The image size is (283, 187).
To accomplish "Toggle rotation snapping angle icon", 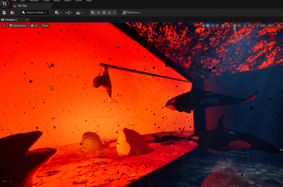I will [245, 26].
